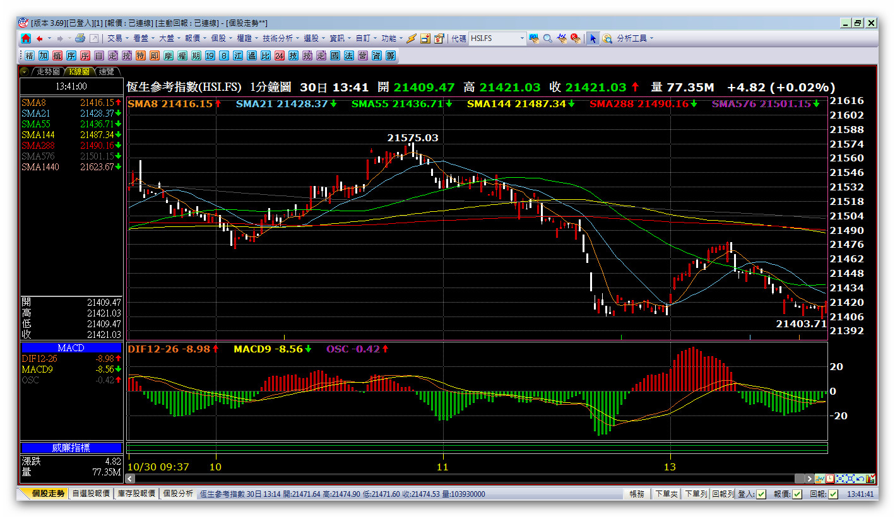Toggle the 回報 checkbox in status bar
This screenshot has height=517, width=895.
click(833, 494)
